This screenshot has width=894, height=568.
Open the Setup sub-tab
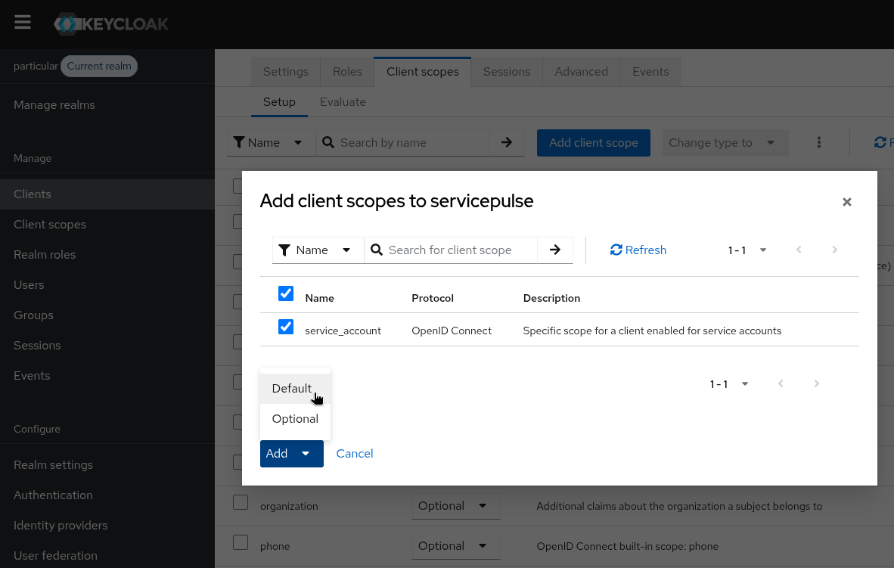tap(279, 102)
